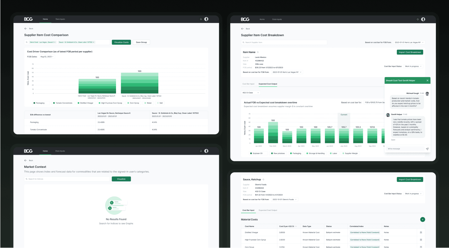Click the bell icon in Cost Comparison window
Viewport: 449px width, 248px height.
pos(201,19)
